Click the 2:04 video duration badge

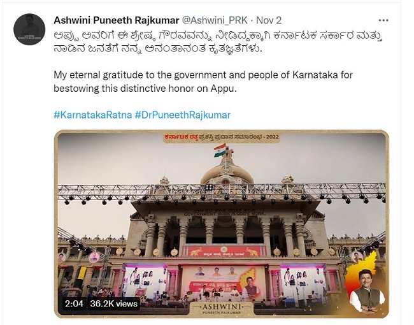[x=74, y=303]
